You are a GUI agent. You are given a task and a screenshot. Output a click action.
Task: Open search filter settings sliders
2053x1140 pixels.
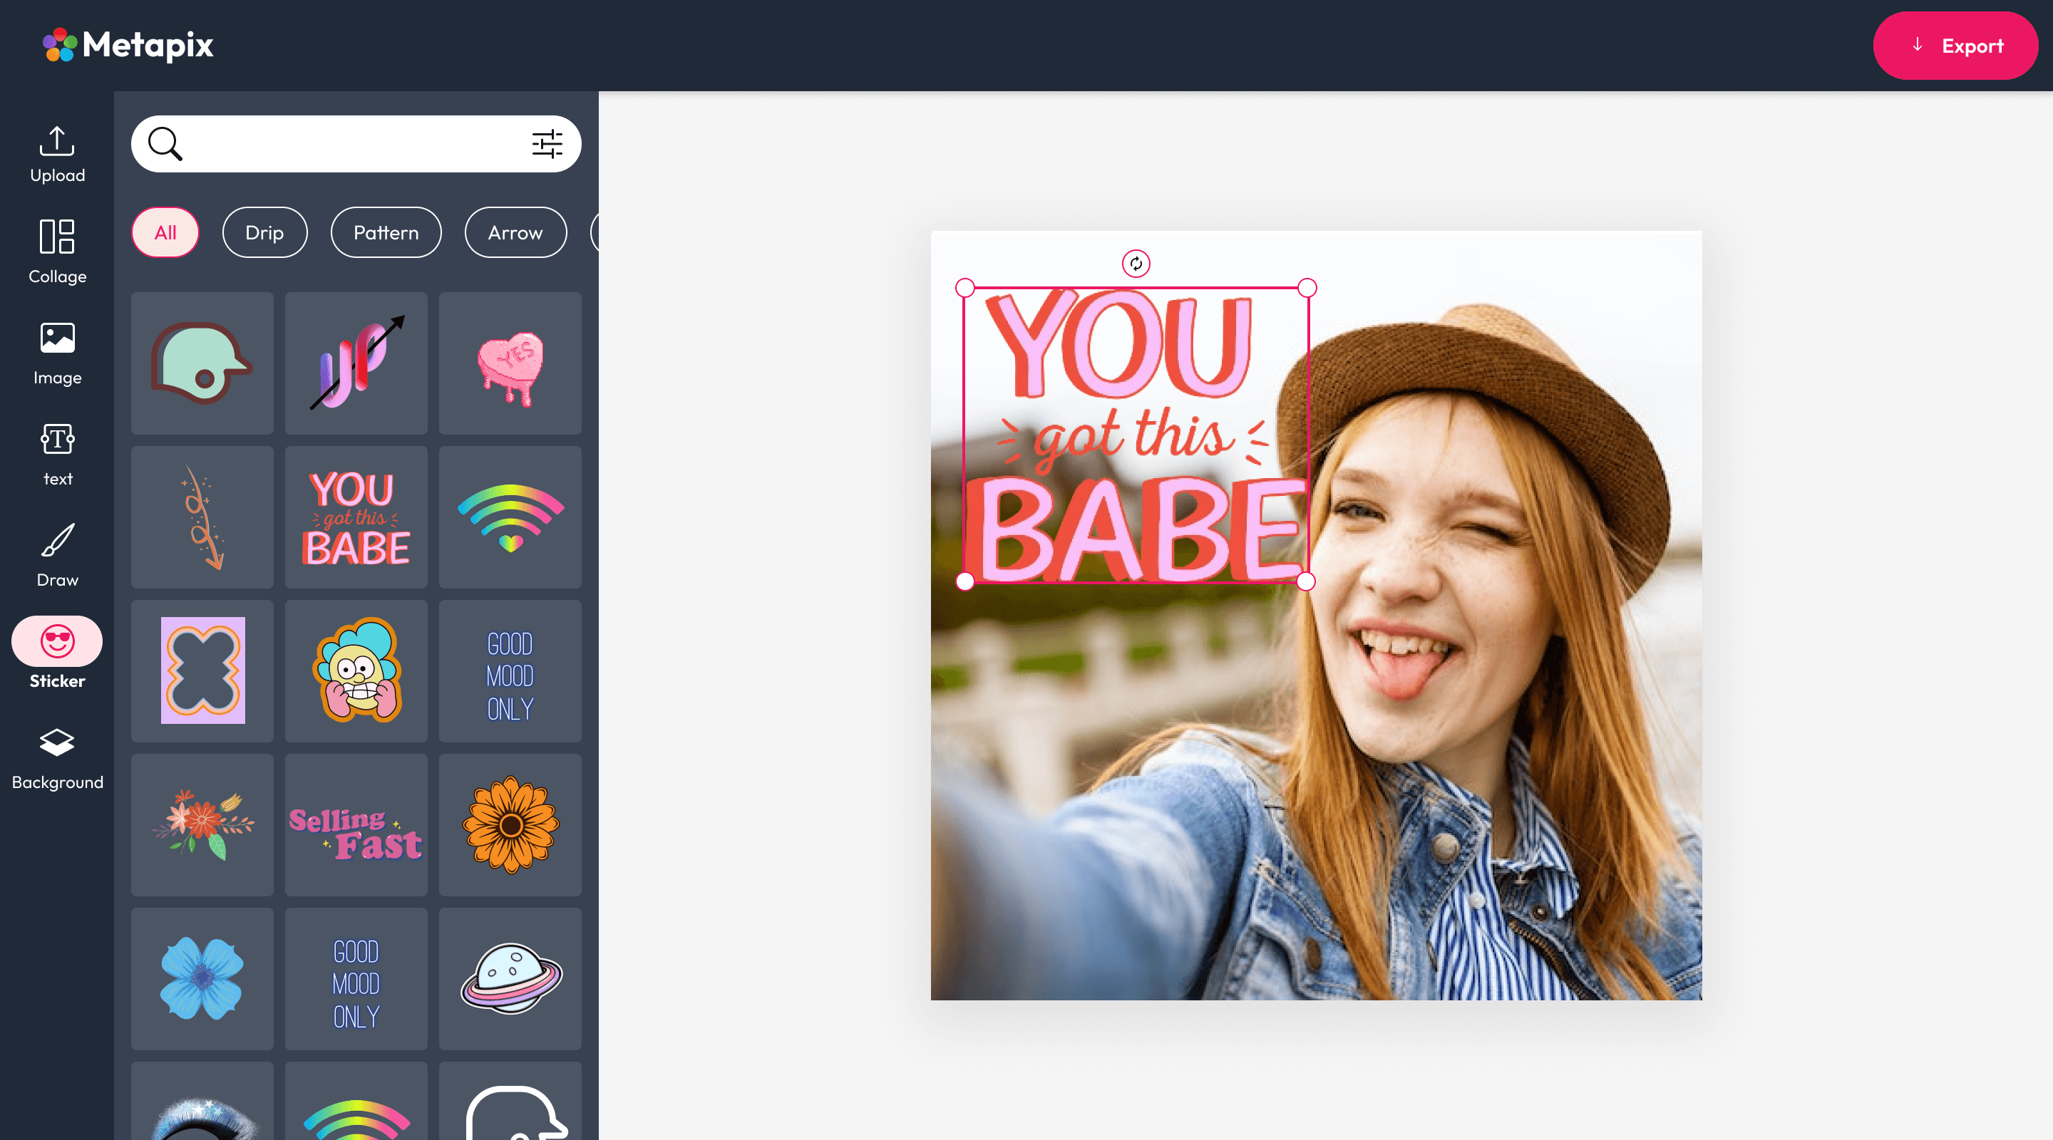coord(547,144)
